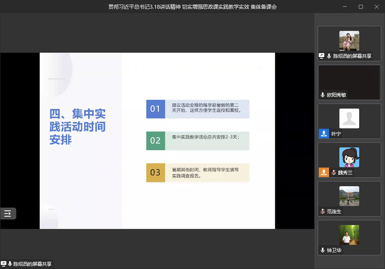Open the toolbar menu button at left edge
This screenshot has width=385, height=269.
[x=8, y=213]
